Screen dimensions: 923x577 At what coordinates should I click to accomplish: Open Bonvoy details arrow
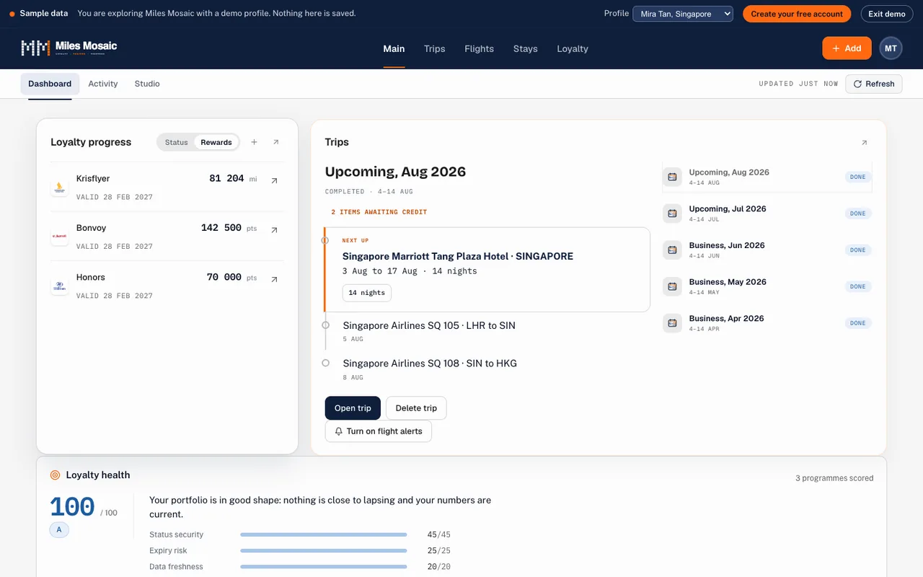(x=274, y=230)
